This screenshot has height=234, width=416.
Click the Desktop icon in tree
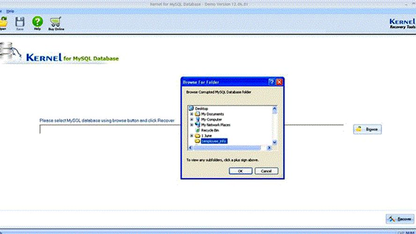[x=191, y=109]
